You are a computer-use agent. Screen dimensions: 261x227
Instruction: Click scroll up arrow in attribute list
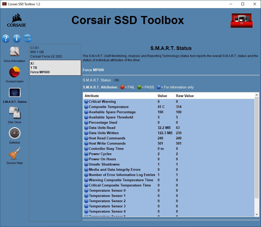(x=257, y=95)
